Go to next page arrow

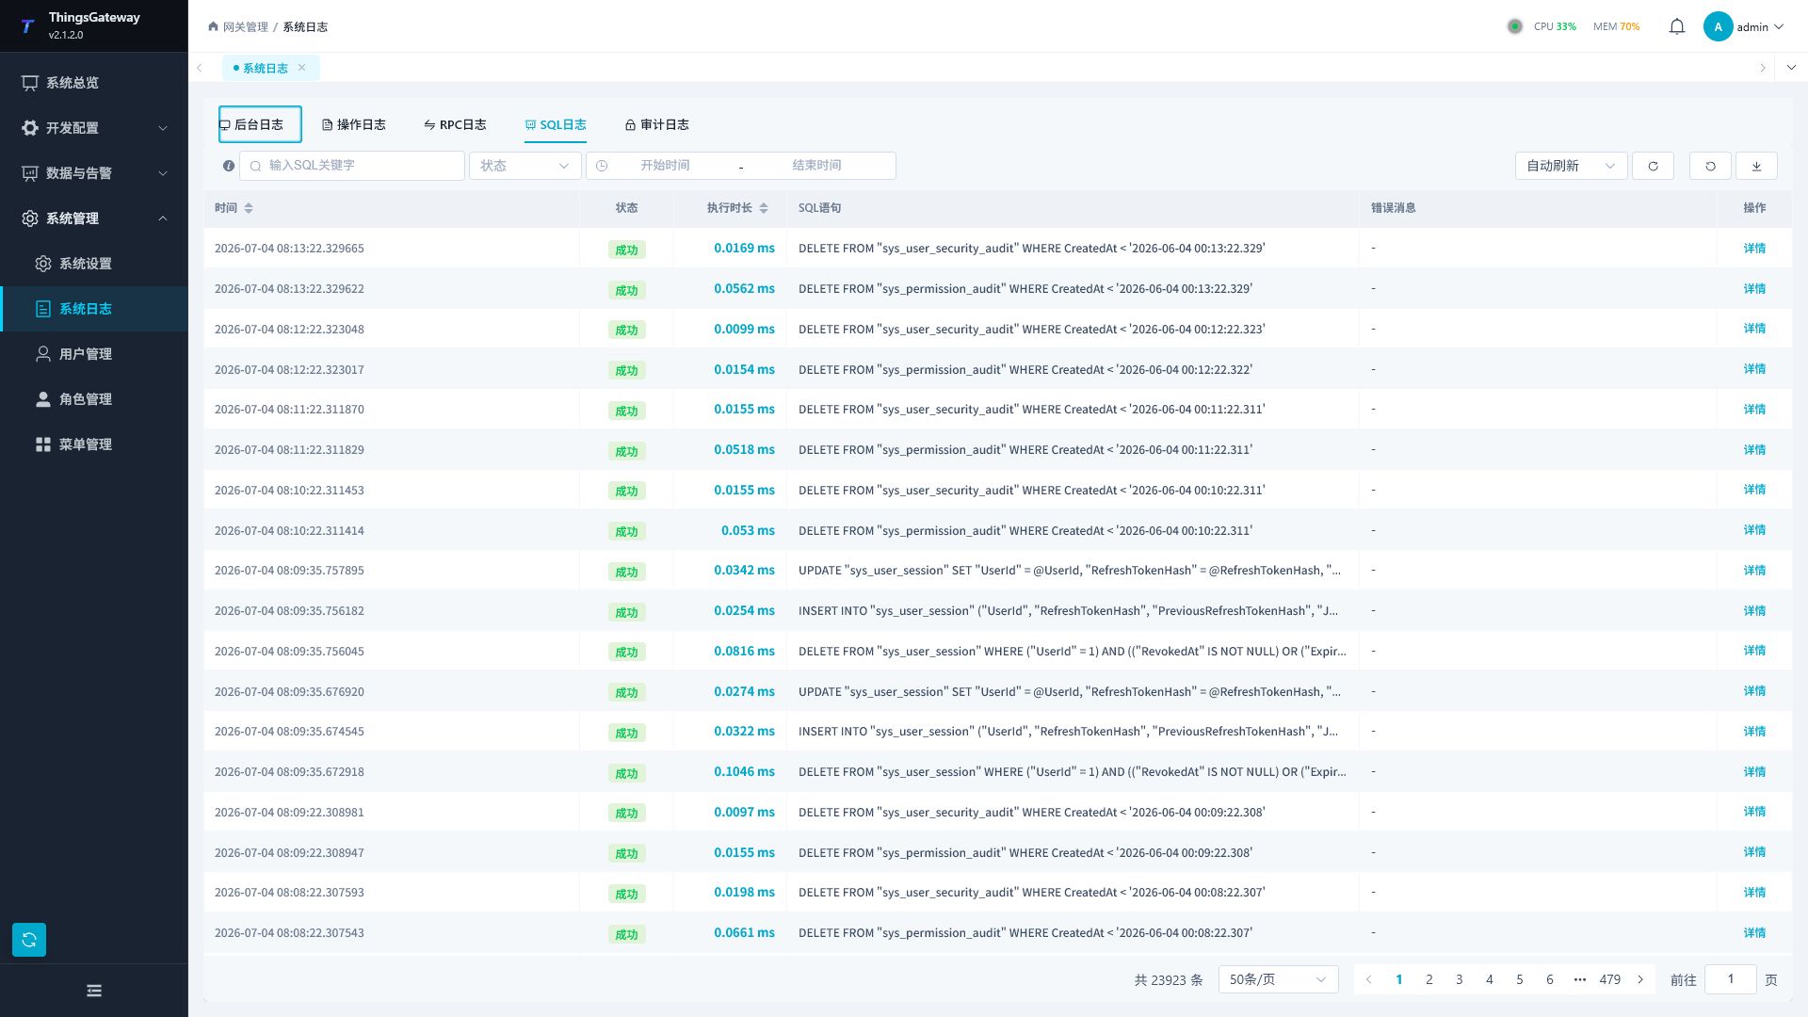[x=1640, y=979]
